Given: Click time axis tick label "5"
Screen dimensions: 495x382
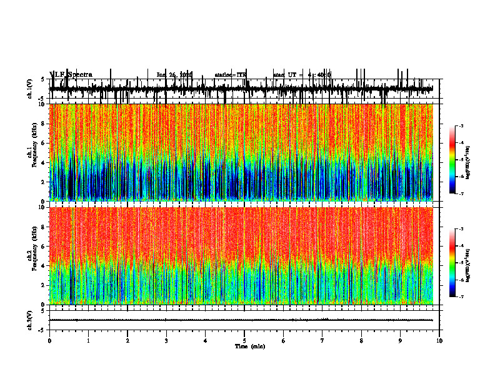Looking at the screenshot, I should [244, 341].
